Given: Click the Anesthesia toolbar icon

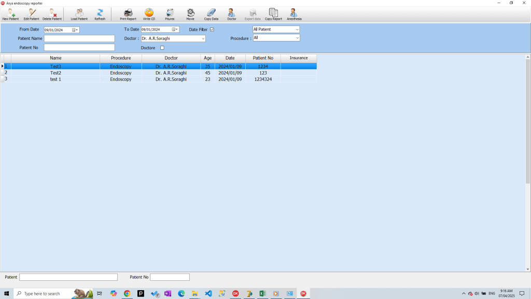Looking at the screenshot, I should [x=294, y=13].
